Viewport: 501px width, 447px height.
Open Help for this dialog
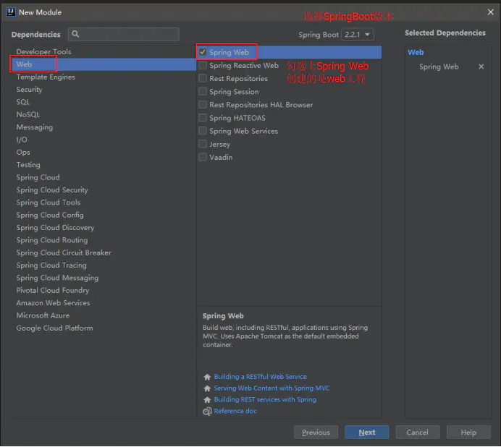click(x=468, y=433)
